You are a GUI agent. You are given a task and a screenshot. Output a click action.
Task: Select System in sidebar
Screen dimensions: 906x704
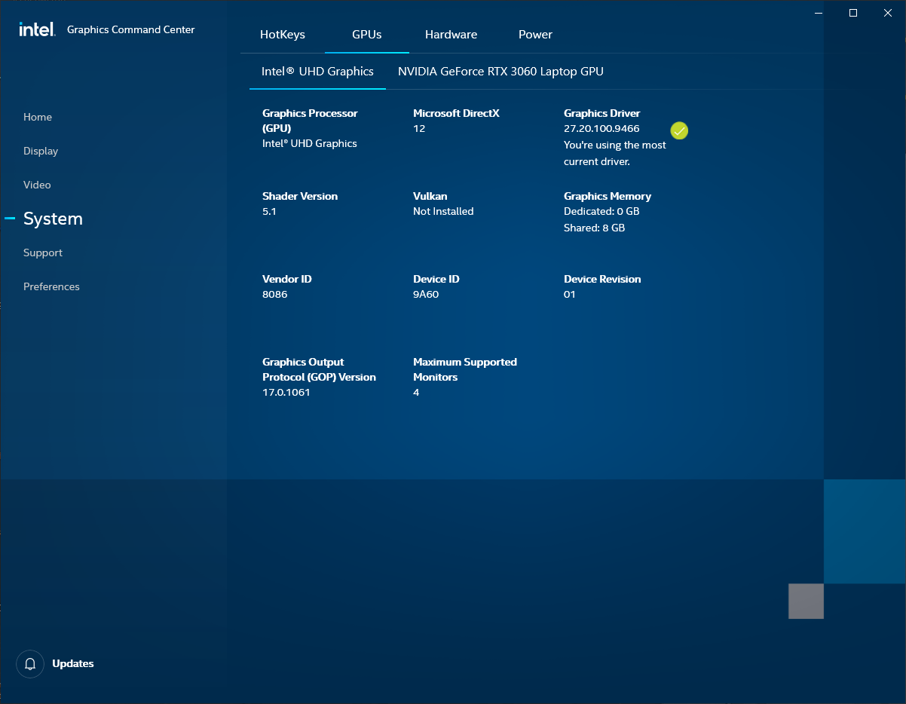pyautogui.click(x=53, y=219)
